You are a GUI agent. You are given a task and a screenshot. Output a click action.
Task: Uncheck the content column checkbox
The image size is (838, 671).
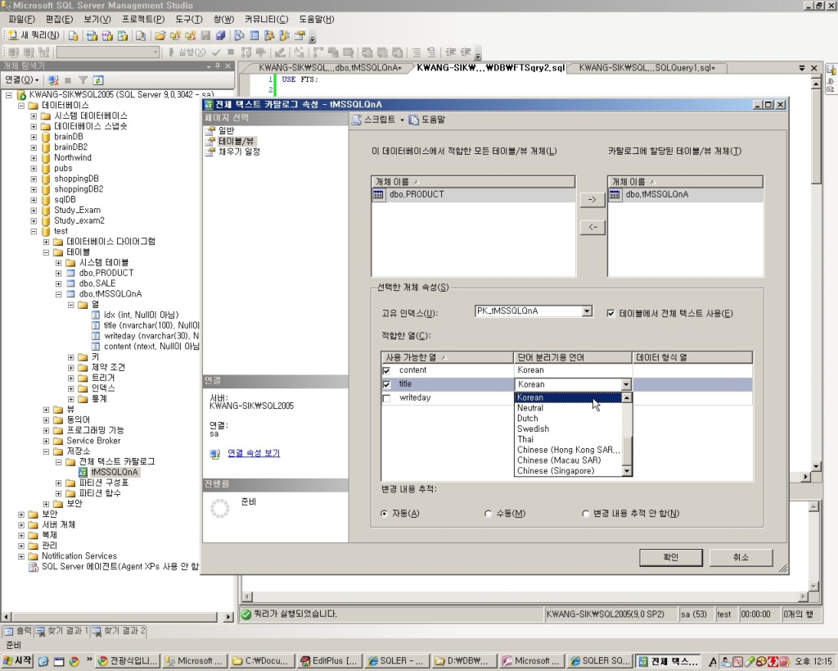(x=386, y=370)
